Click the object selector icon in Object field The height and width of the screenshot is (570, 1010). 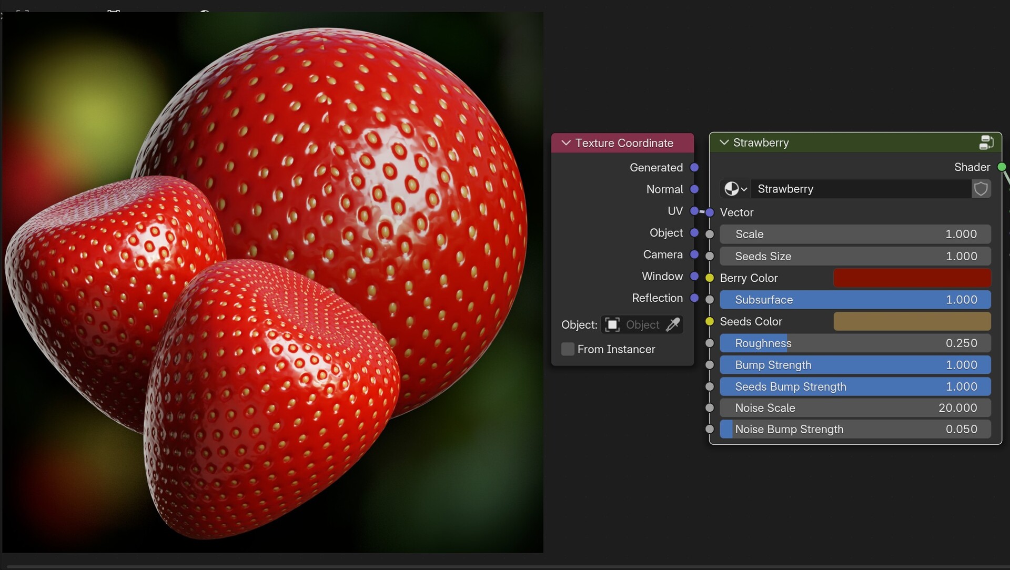point(612,324)
